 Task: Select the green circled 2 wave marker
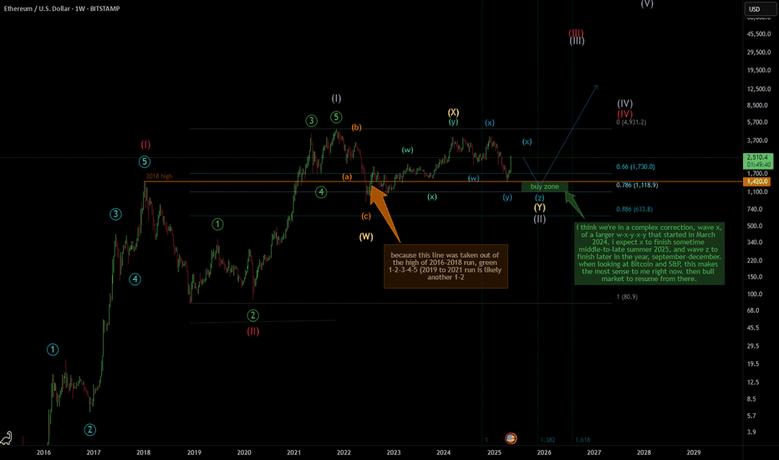click(x=253, y=314)
